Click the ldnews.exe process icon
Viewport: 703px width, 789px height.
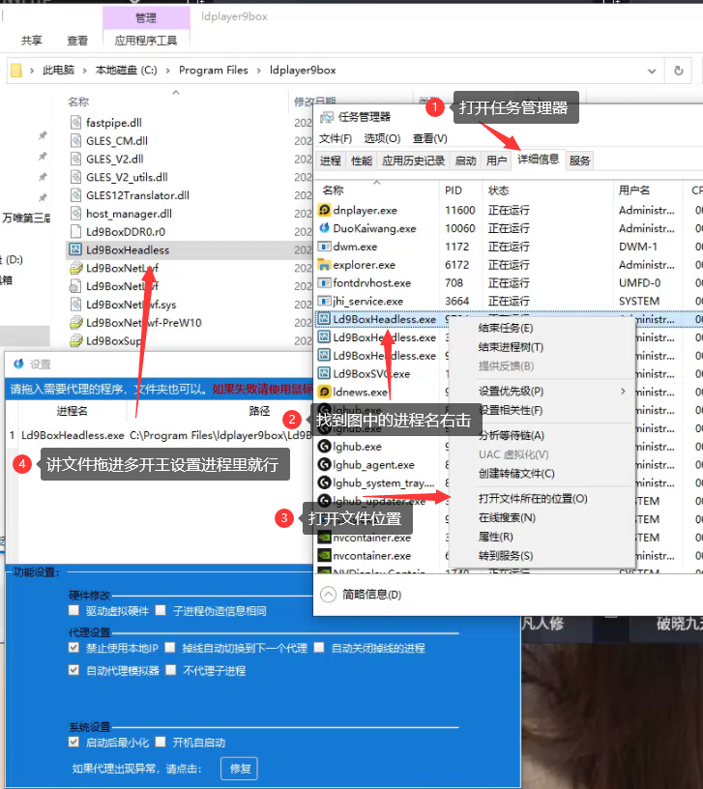pos(325,392)
